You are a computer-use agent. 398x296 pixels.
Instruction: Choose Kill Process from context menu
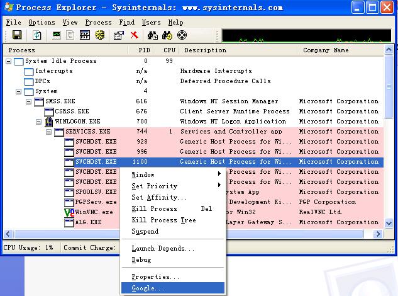[173, 209]
